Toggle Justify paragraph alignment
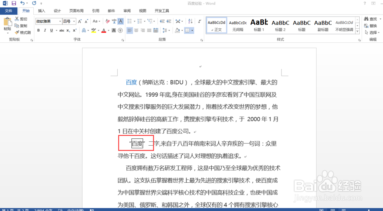This screenshot has width=383, height=211. [x=149, y=31]
